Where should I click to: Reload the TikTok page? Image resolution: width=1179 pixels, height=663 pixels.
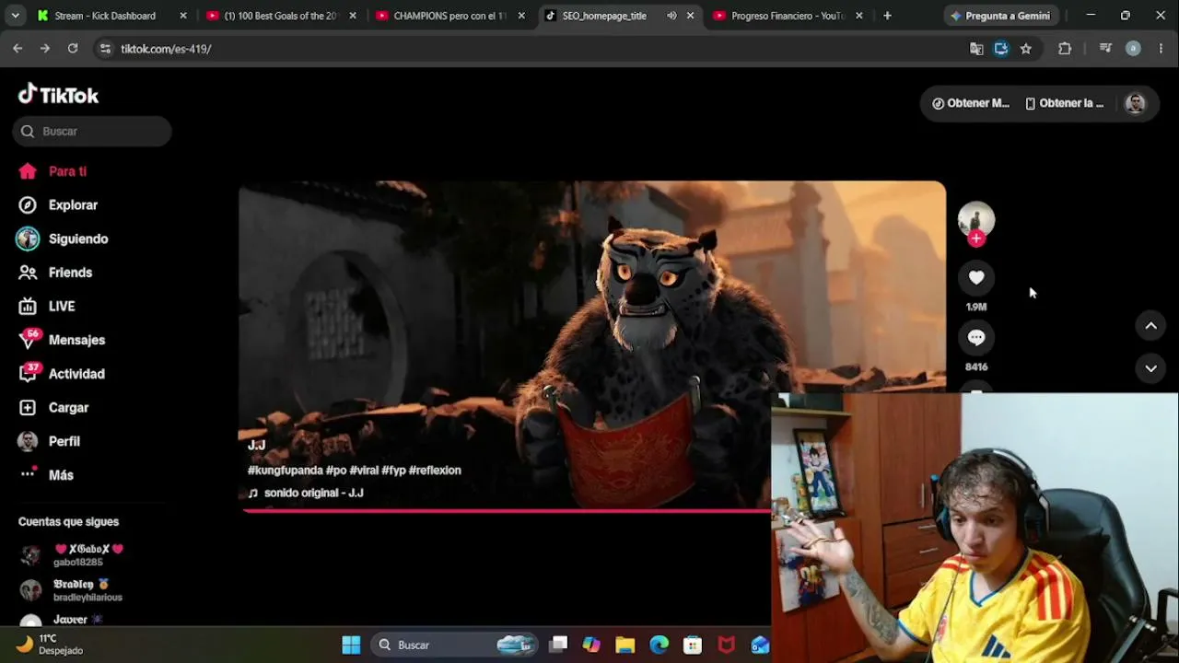pyautogui.click(x=73, y=49)
